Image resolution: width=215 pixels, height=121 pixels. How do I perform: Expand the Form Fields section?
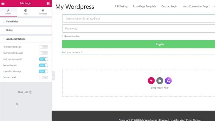tap(26, 22)
